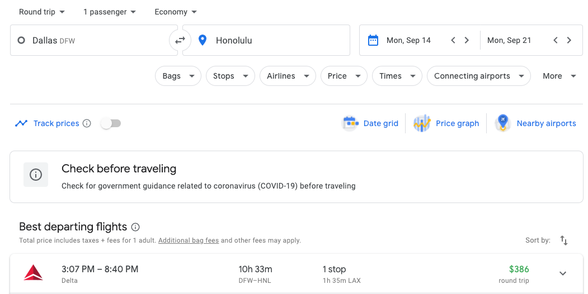Advance departure date to next day
The image size is (588, 294).
click(467, 40)
